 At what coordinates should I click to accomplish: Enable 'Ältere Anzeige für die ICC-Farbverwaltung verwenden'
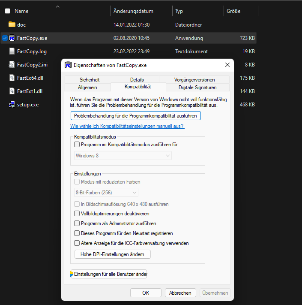[x=77, y=243]
